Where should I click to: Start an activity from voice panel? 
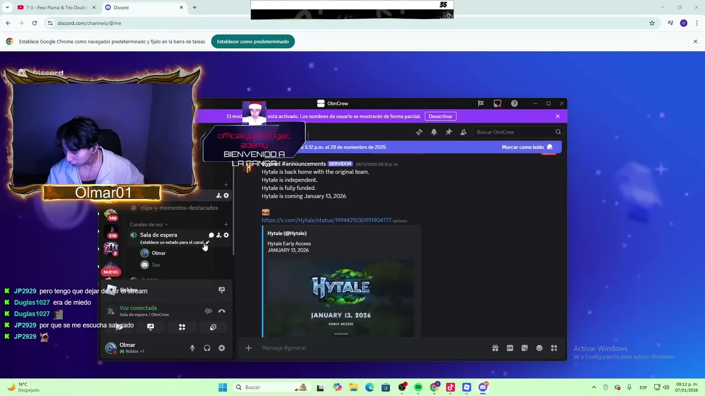pyautogui.click(x=182, y=327)
